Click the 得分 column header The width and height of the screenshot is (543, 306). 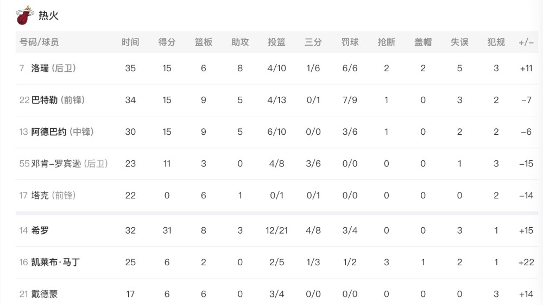click(x=167, y=42)
